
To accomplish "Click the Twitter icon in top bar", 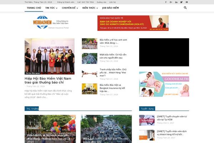I will tap(181, 2).
